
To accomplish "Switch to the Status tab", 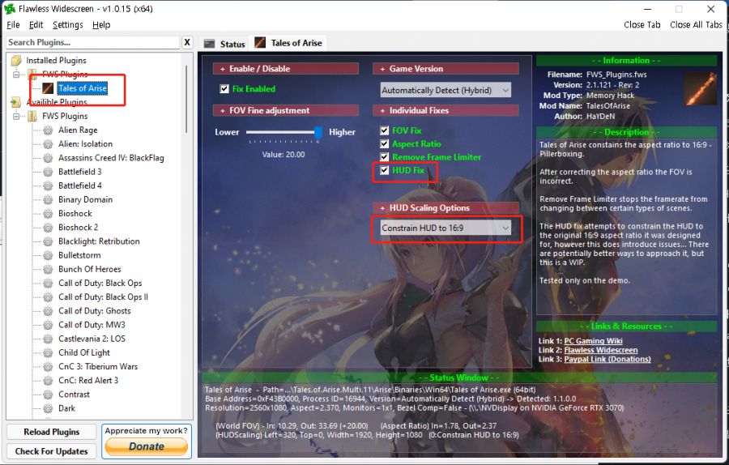I will click(x=224, y=44).
